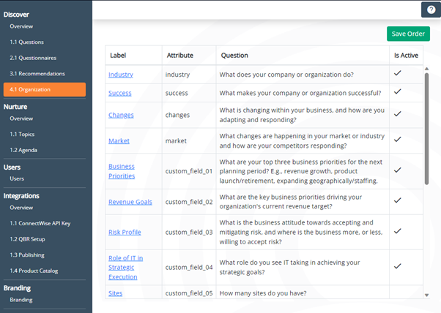Open 1.1 ConnectWise API Key

point(40,224)
